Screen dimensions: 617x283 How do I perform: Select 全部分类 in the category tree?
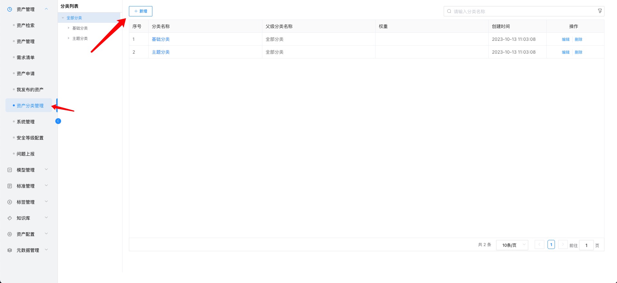tap(74, 18)
